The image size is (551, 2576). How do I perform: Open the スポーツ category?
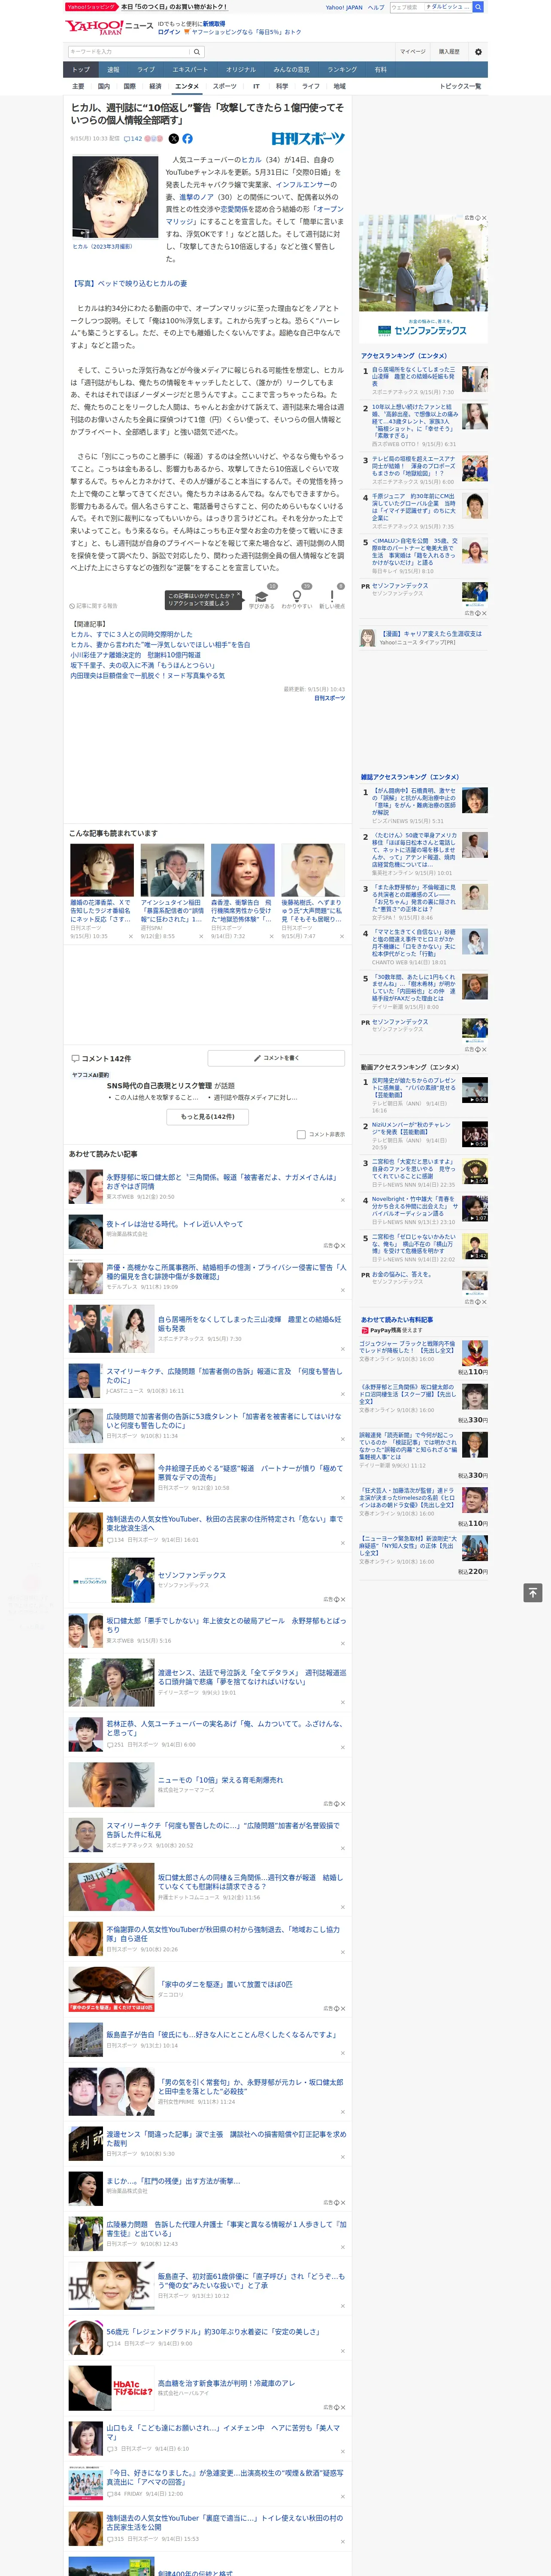point(224,86)
